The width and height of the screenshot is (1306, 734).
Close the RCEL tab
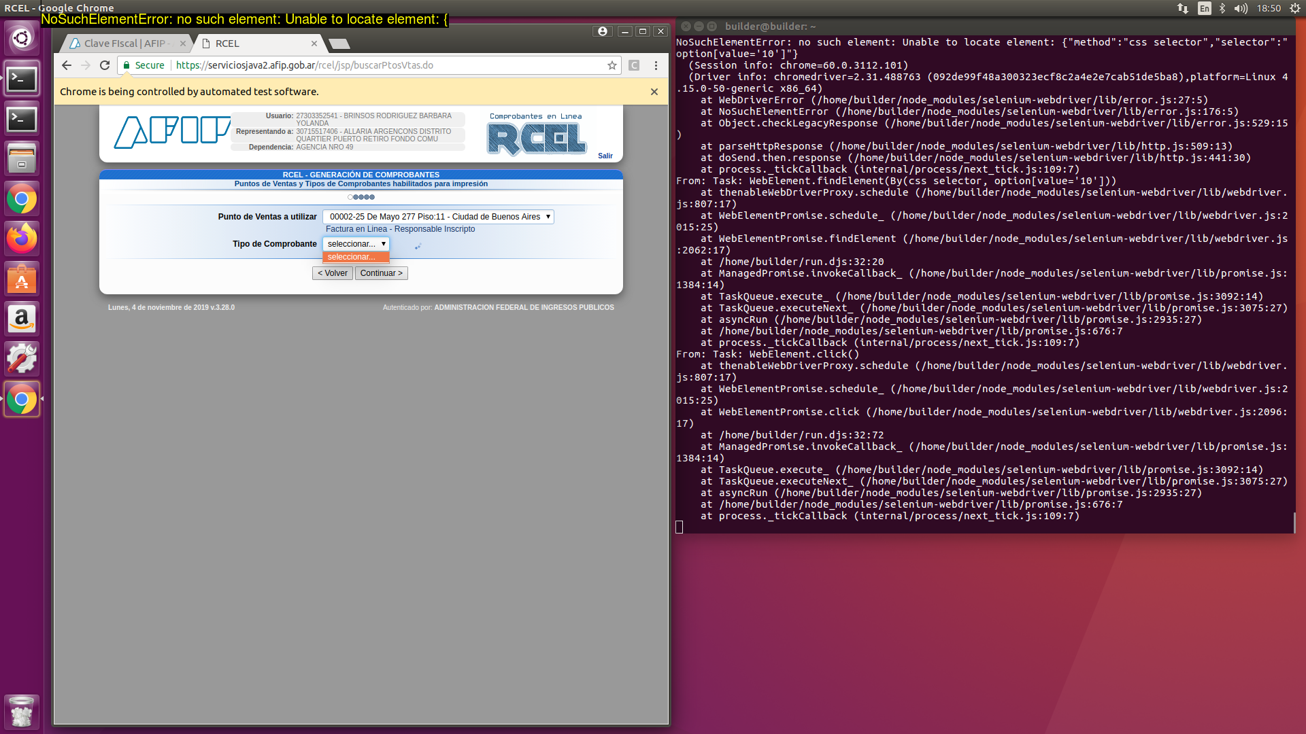[x=314, y=43]
